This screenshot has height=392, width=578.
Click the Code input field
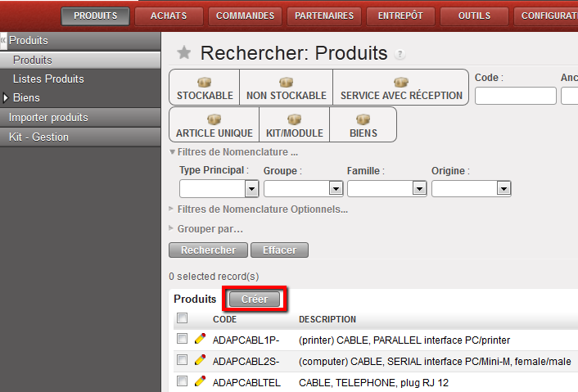[x=515, y=96]
